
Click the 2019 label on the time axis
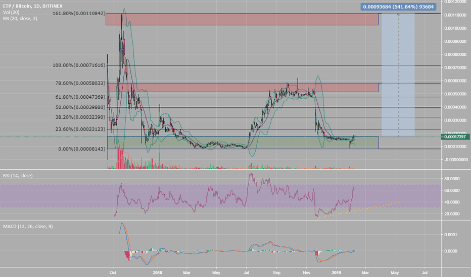[x=337, y=273]
